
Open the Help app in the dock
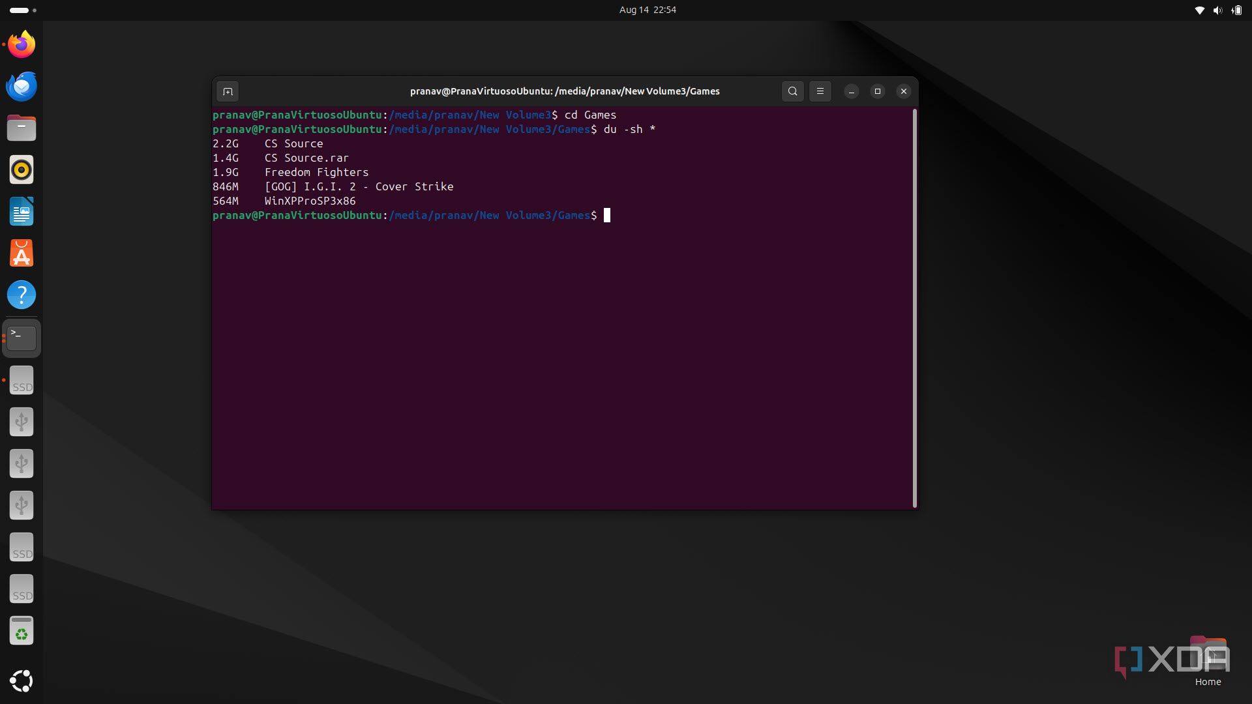pyautogui.click(x=22, y=295)
